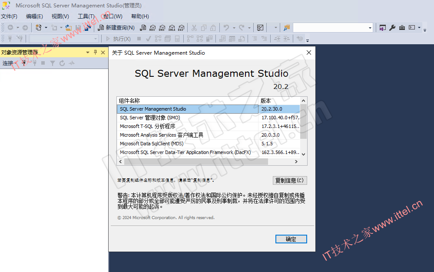Viewport: 434px width, 272px height.
Task: Open a new MDX query
Action: tap(152, 28)
